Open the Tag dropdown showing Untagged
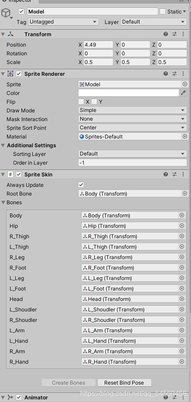Image resolution: width=191 pixels, height=402 pixels. (63, 22)
